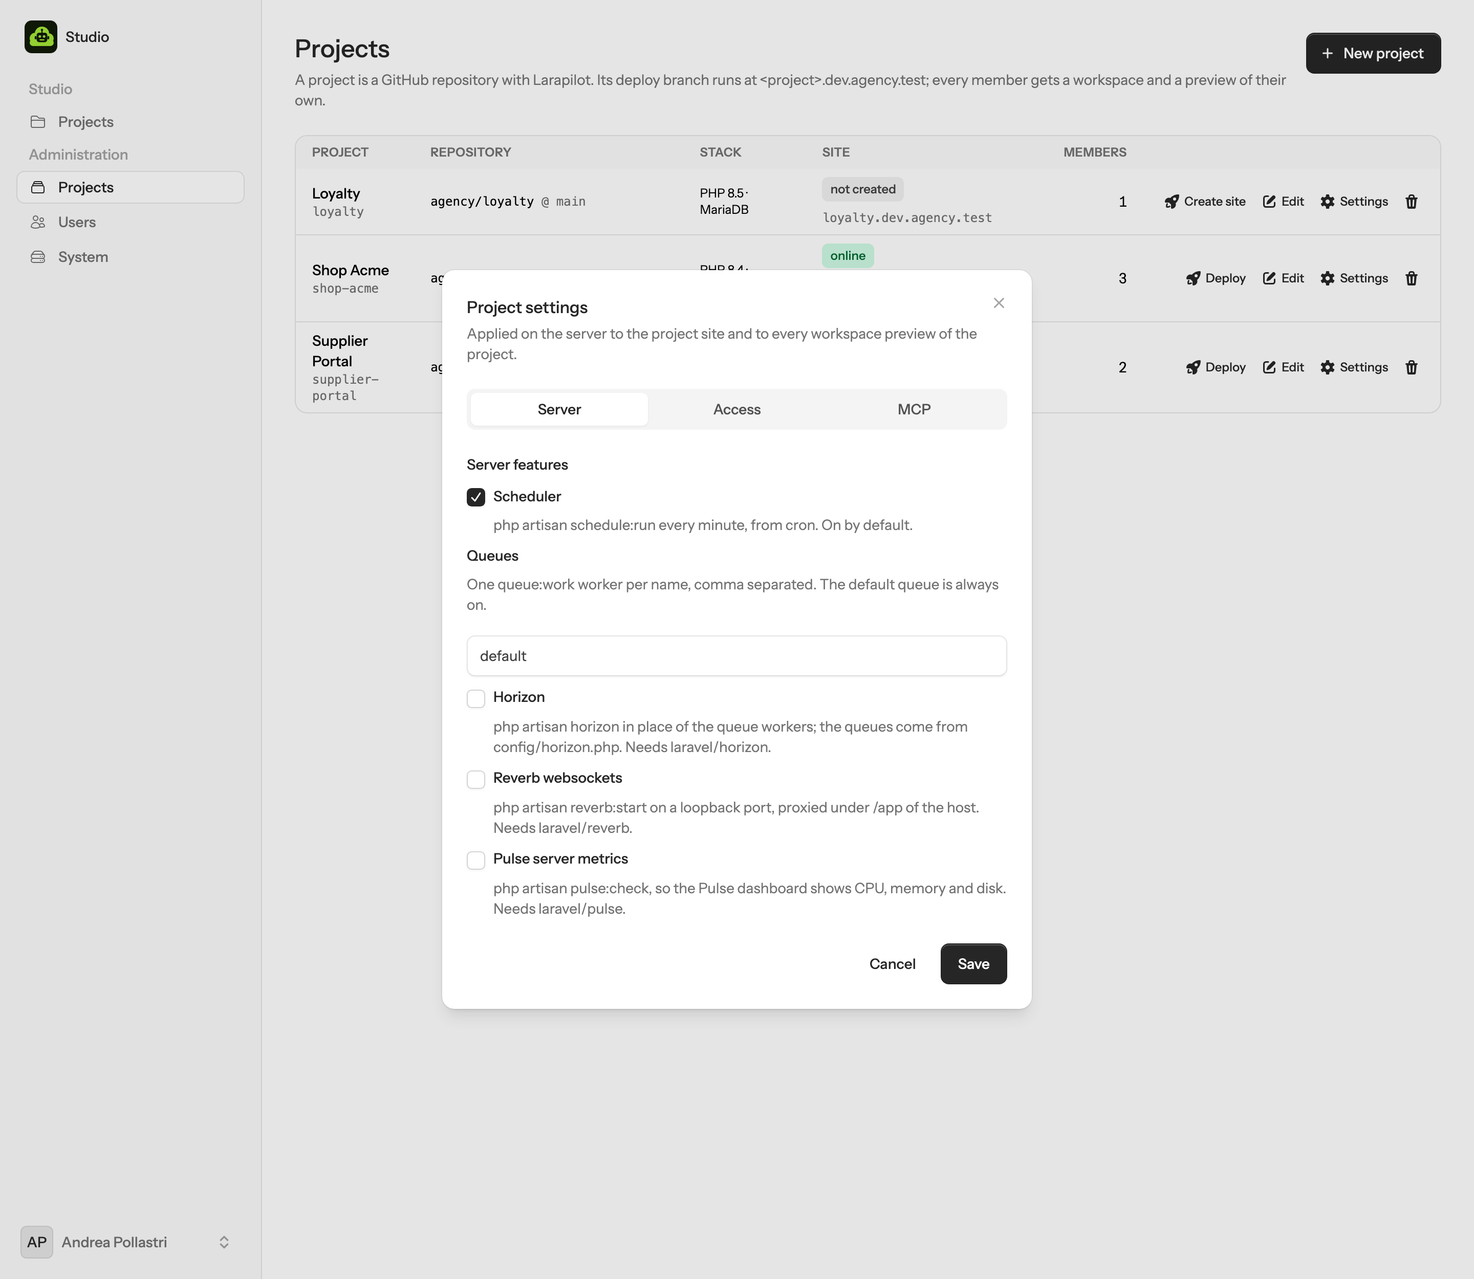
Task: Click the Server features heading
Action: [517, 465]
